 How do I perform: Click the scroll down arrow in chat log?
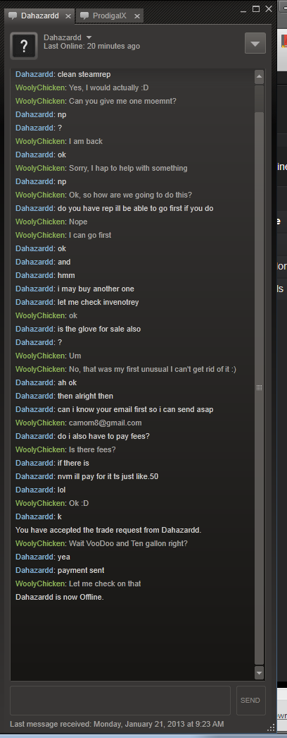tap(260, 673)
